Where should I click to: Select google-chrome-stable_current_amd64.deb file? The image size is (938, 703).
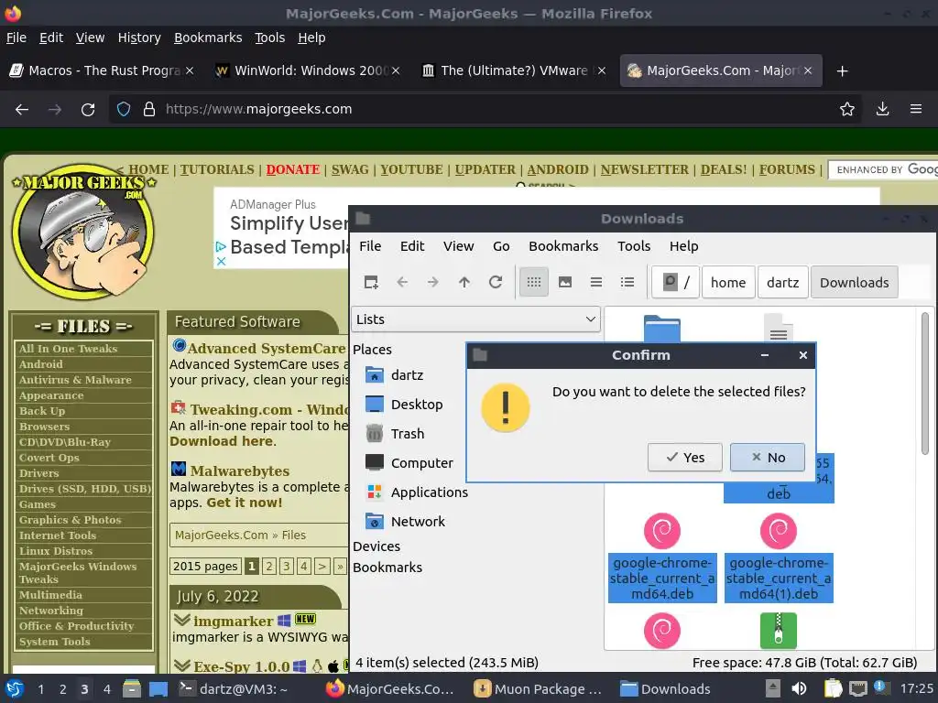click(662, 557)
